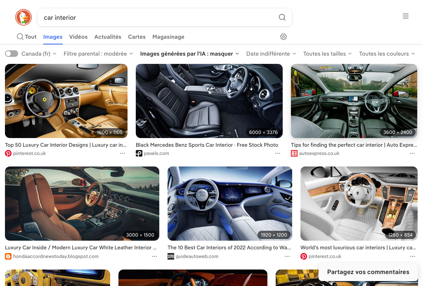This screenshot has height=286, width=423.
Task: Open the Date indifférente filter dropdown
Action: [271, 54]
